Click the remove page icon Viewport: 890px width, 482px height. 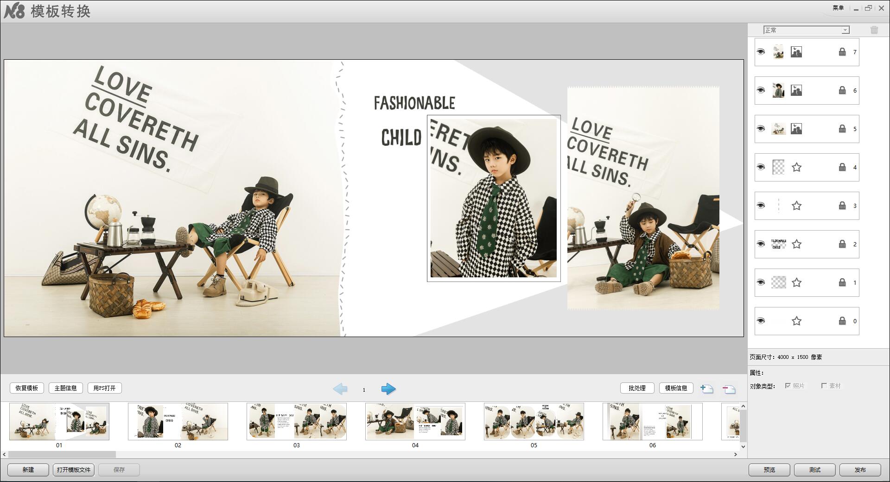[729, 389]
